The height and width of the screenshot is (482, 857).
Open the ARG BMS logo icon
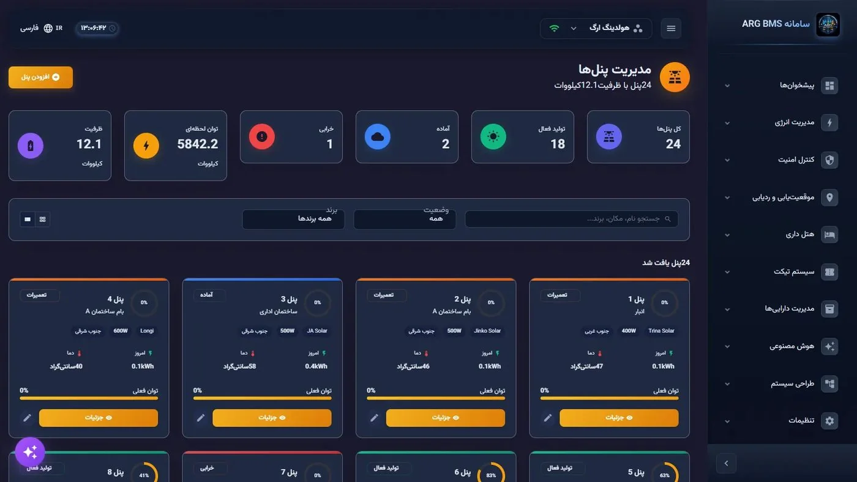tap(828, 24)
